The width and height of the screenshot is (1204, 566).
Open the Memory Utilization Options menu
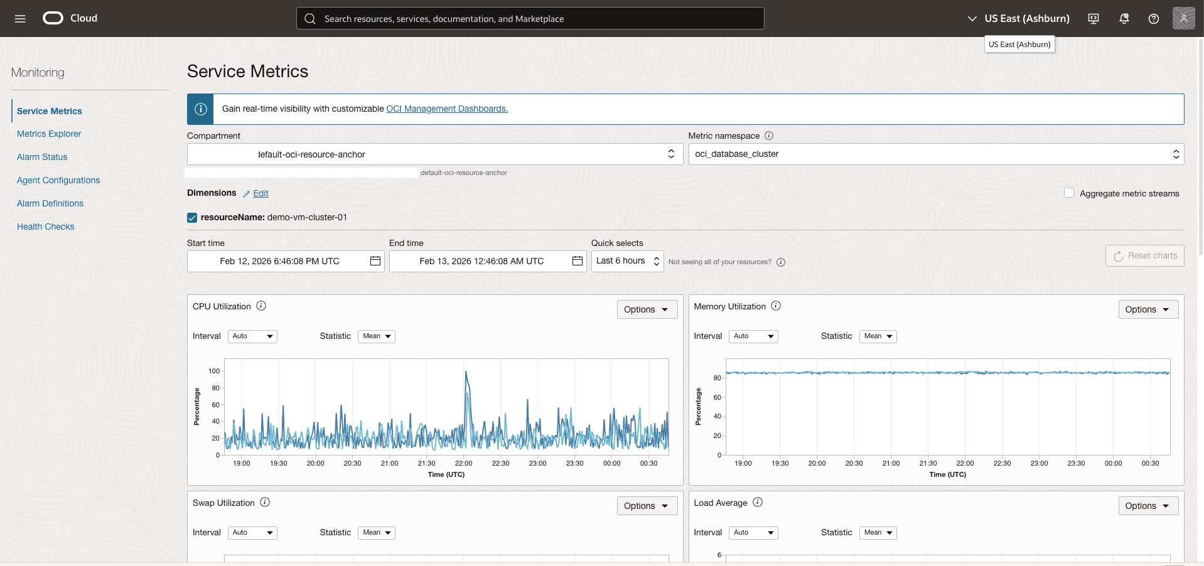pyautogui.click(x=1148, y=309)
